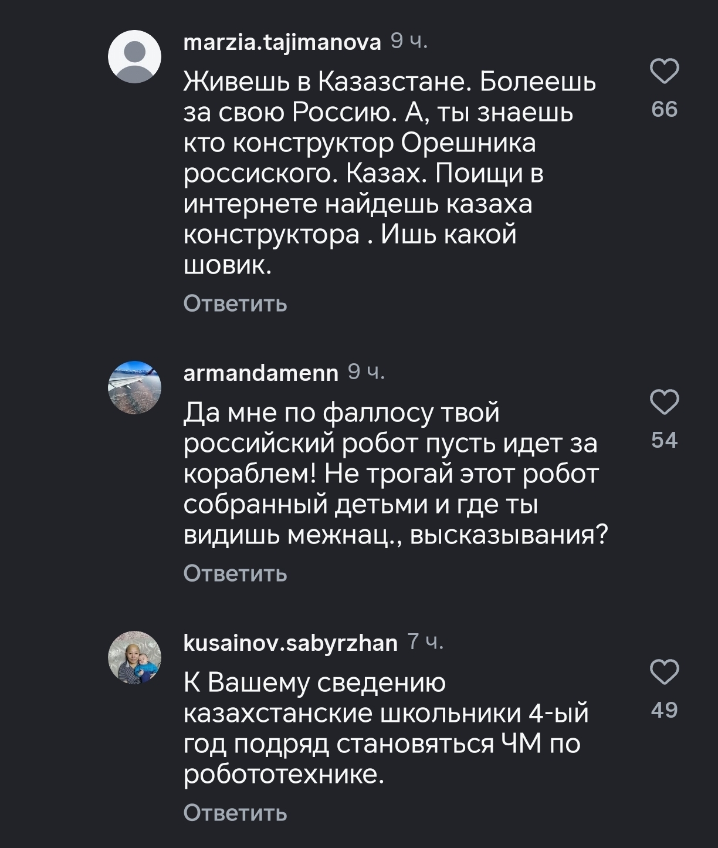View the 54 likes count

click(x=665, y=440)
